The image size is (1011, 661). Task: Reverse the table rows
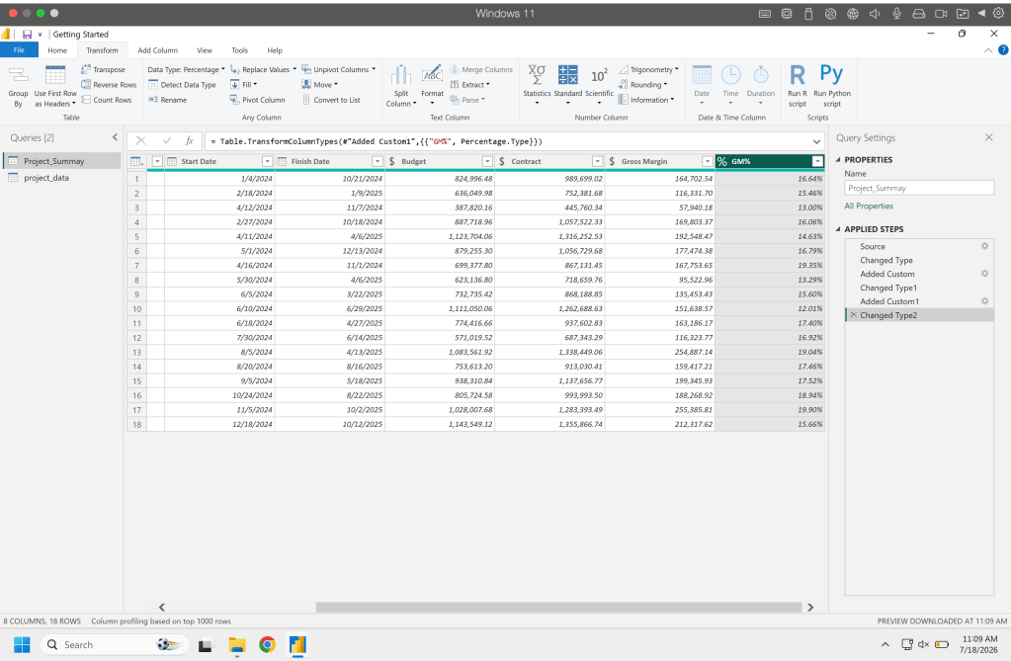(x=109, y=85)
